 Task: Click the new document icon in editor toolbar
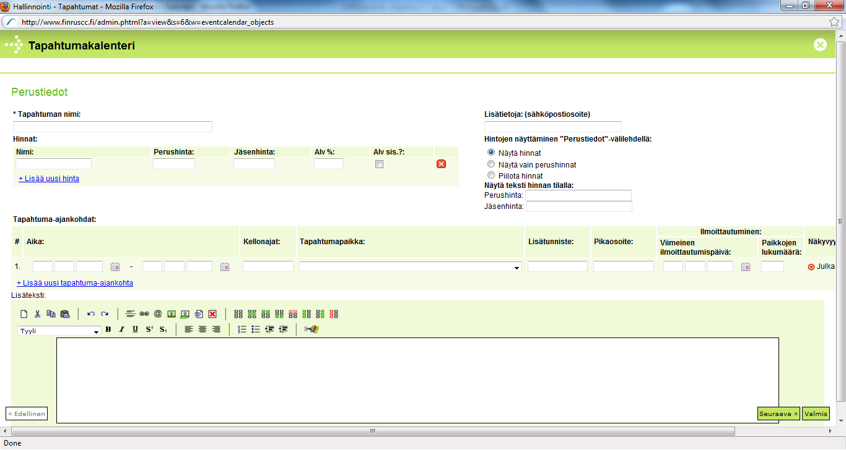[24, 314]
